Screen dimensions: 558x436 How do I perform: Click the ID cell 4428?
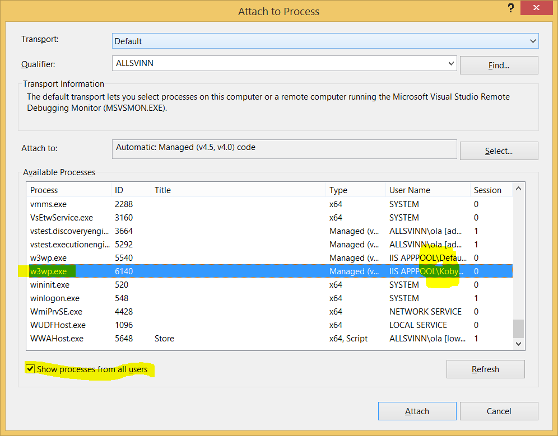124,312
